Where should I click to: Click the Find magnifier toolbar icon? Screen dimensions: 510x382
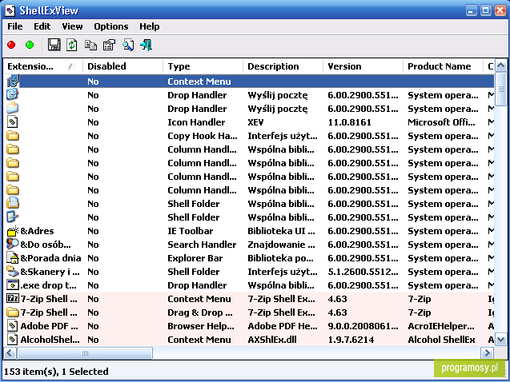(128, 45)
